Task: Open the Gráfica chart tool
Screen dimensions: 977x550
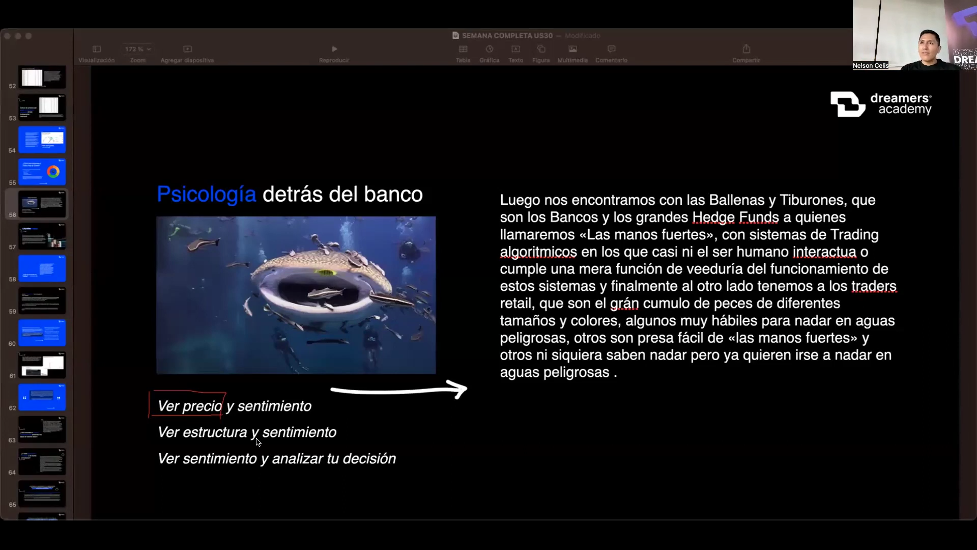Action: [x=489, y=49]
